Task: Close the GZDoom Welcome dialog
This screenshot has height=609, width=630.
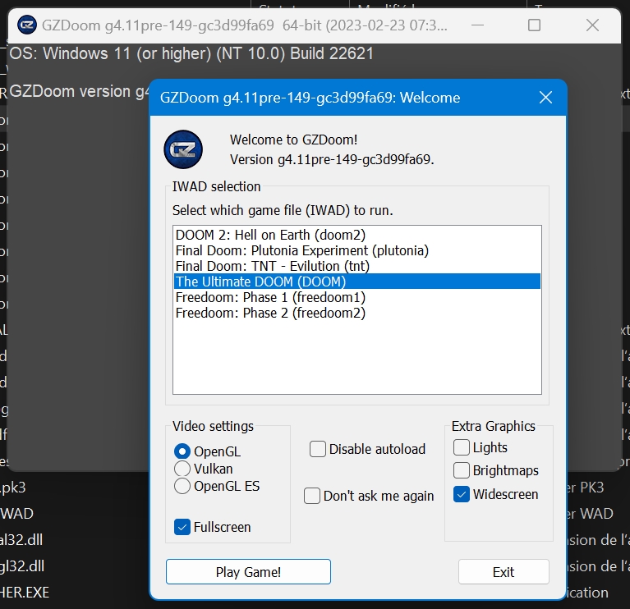Action: click(545, 98)
